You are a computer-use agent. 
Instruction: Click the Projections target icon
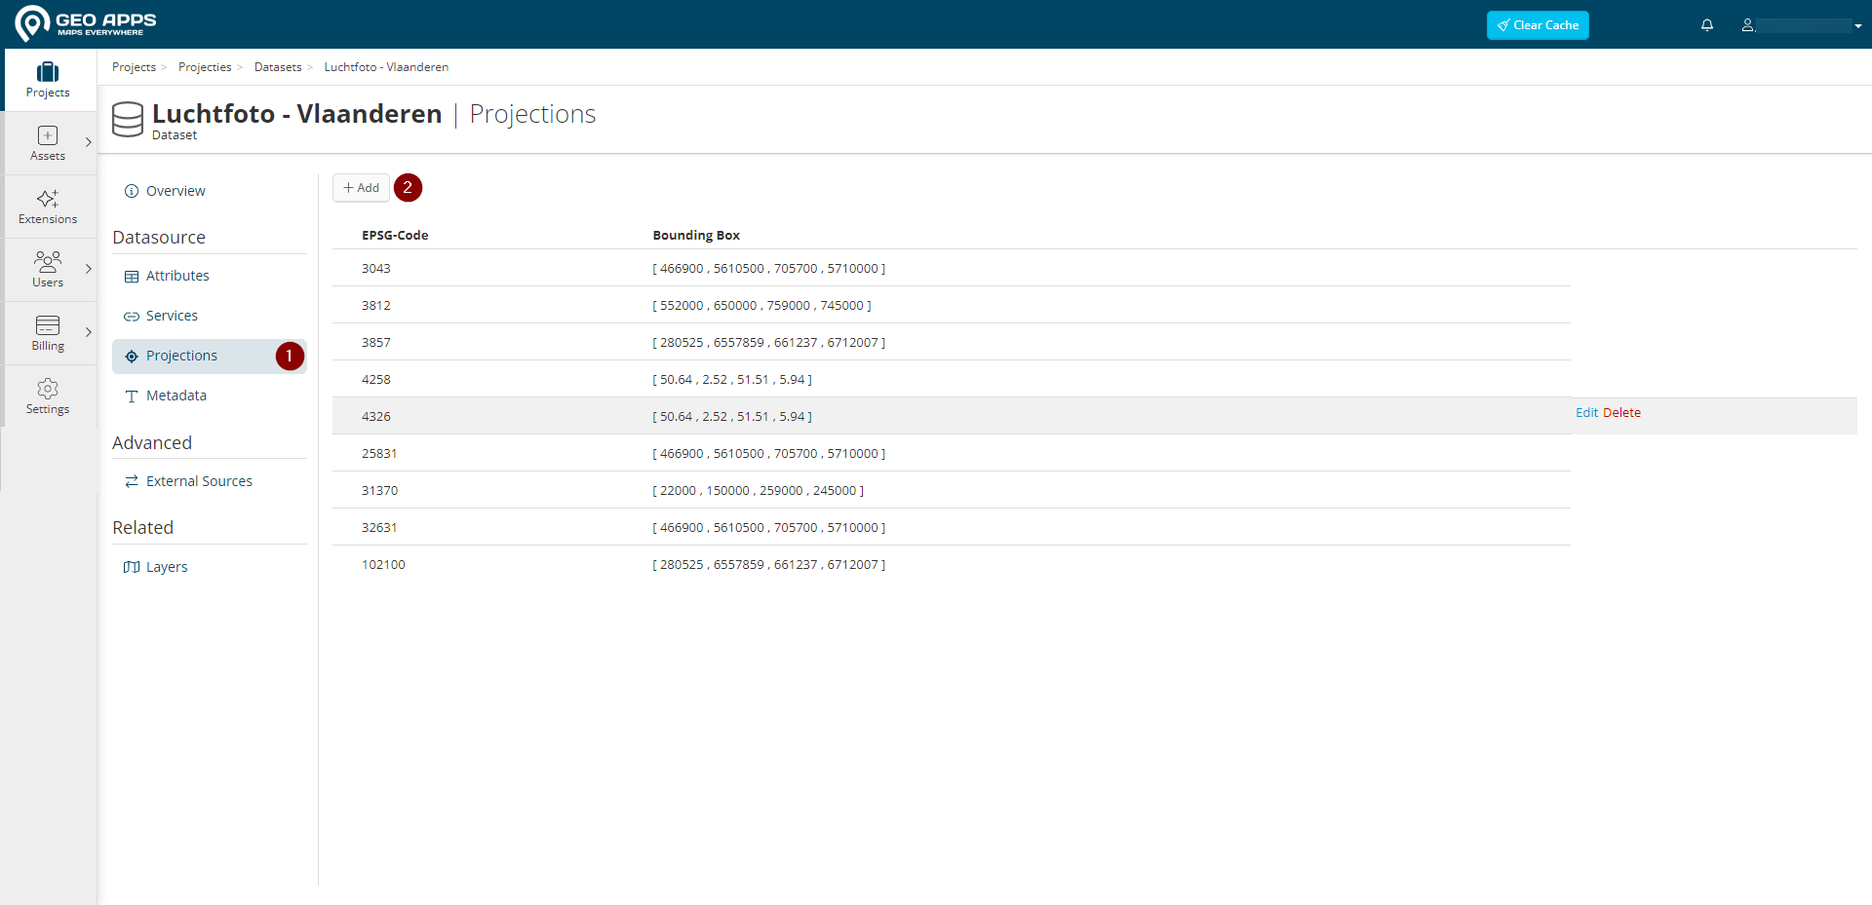tap(132, 357)
